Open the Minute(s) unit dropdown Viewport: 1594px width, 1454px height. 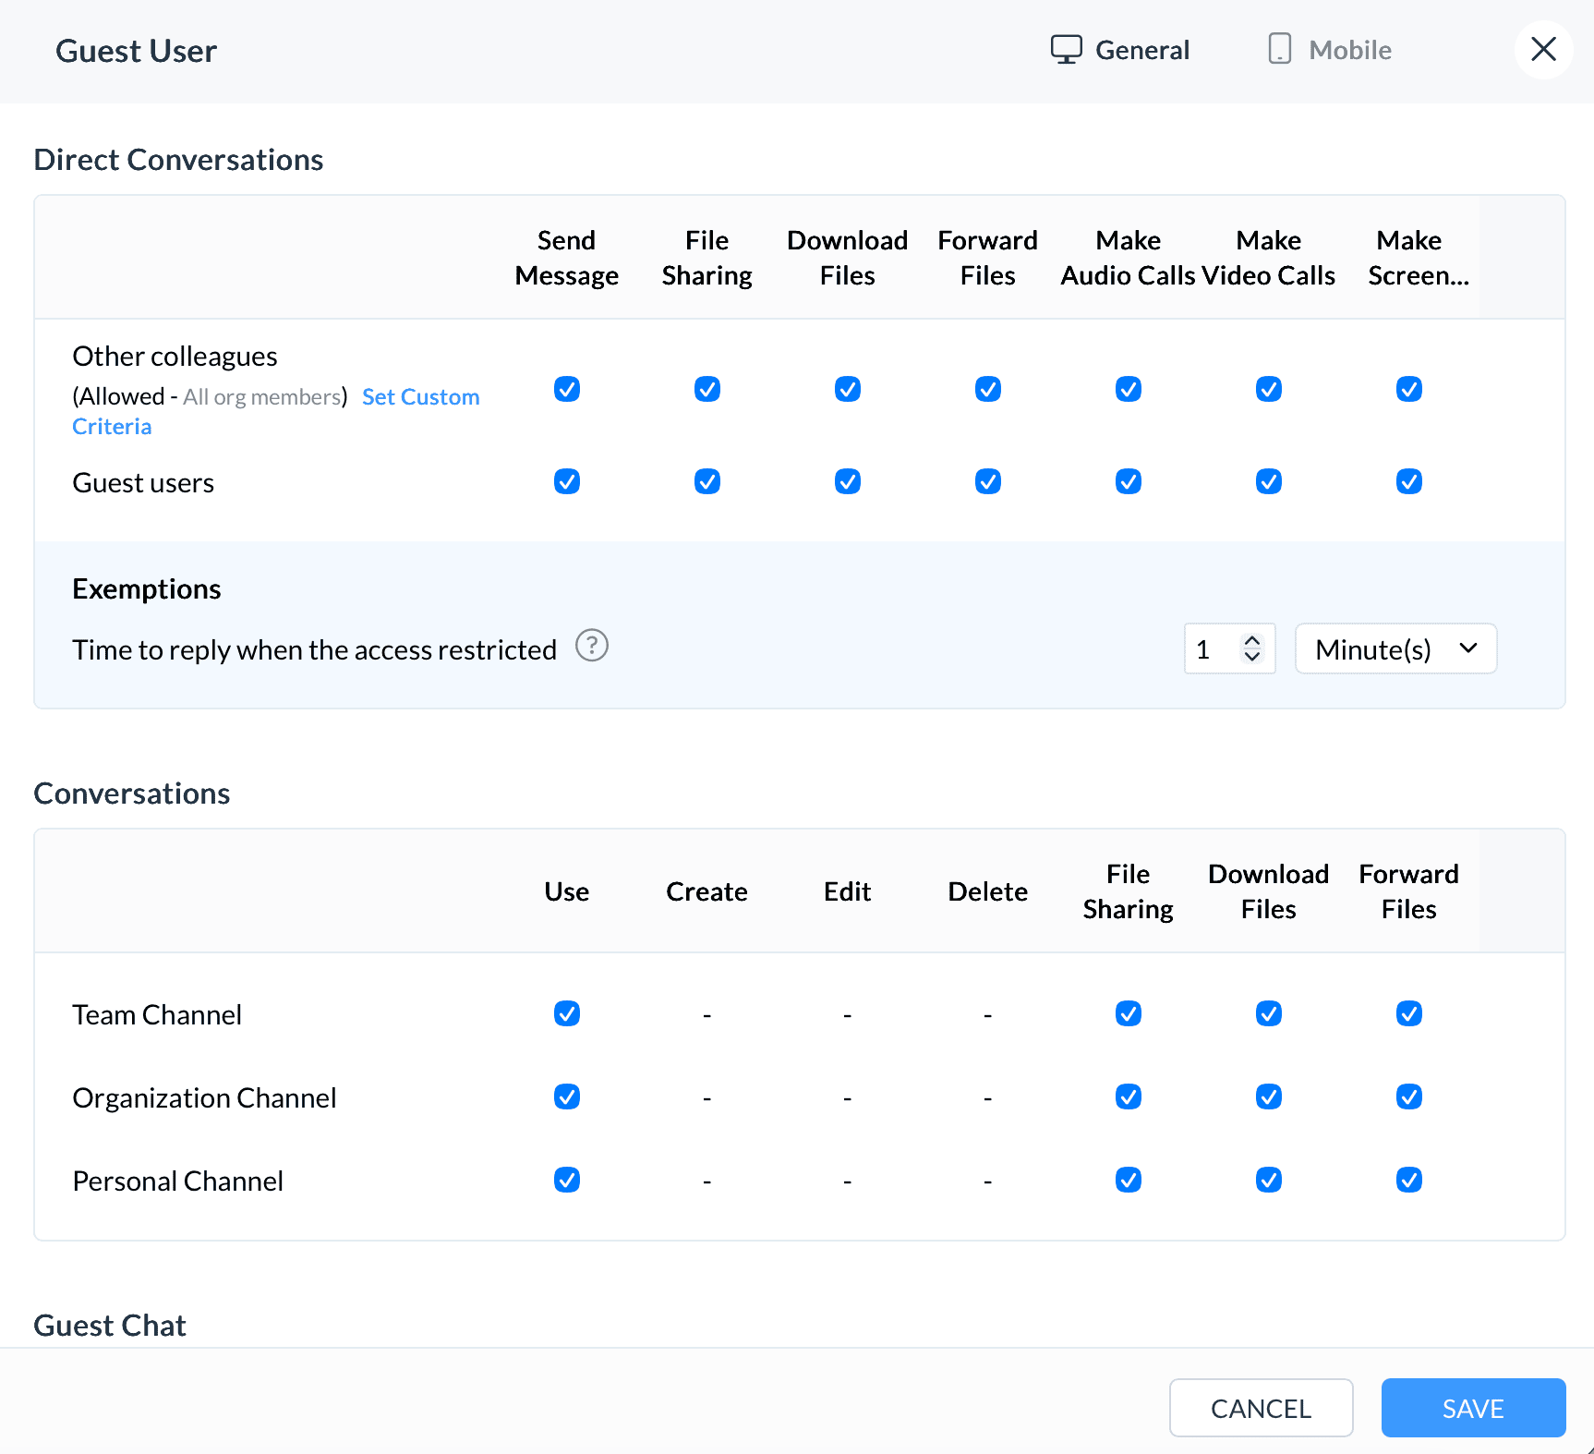(1395, 649)
